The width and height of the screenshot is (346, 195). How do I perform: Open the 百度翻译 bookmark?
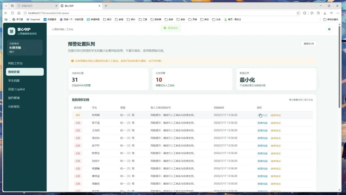pos(50,20)
